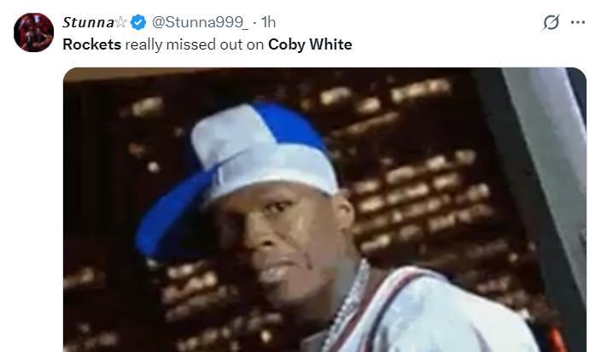Click the star symbol beside Stunna's name
601x352 pixels.
[120, 22]
